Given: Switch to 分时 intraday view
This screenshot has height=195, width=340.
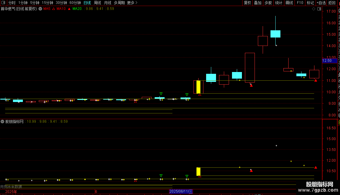Looking at the screenshot, I should [x=12, y=3].
